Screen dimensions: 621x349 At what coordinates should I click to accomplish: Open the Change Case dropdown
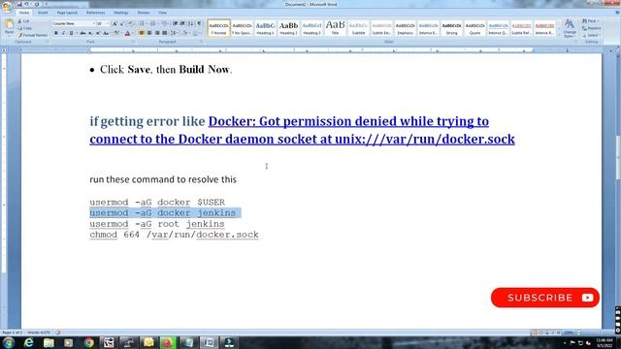(x=106, y=33)
